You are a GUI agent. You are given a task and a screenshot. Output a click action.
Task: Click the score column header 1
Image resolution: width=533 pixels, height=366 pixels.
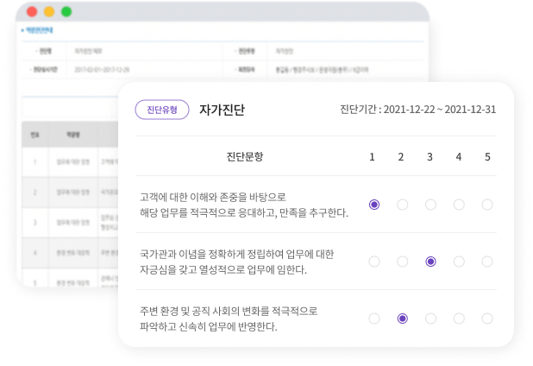click(372, 157)
